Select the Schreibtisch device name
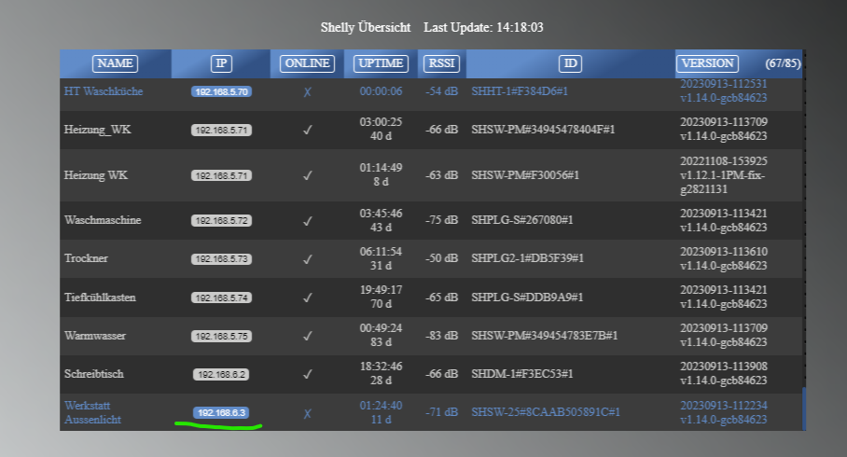 94,374
